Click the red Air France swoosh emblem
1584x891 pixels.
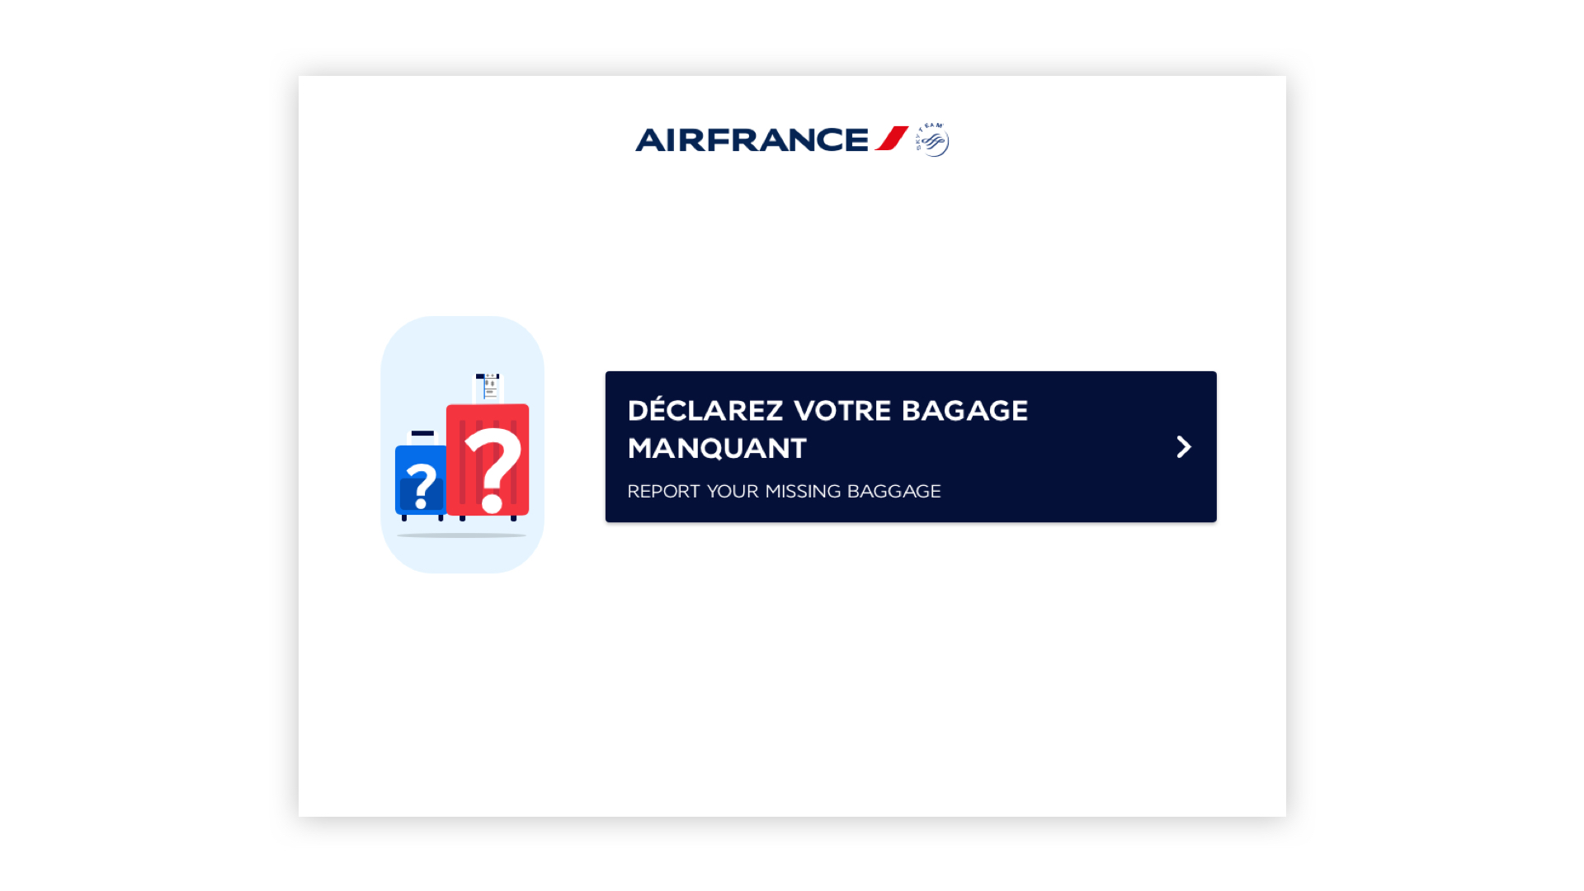click(892, 139)
